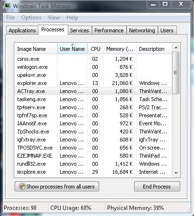Viewport: 194px width, 216px height.
Task: Close the Windows Task Manager window
Action: (181, 4)
